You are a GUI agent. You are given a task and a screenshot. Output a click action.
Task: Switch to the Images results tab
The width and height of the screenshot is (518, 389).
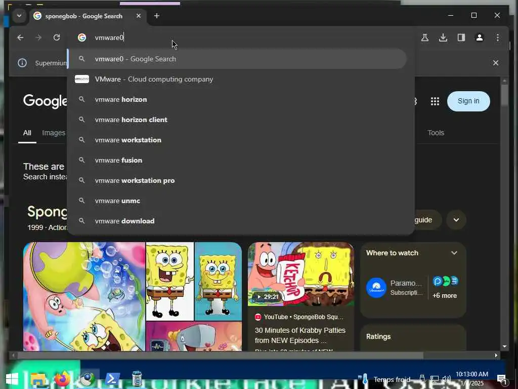[x=54, y=133]
